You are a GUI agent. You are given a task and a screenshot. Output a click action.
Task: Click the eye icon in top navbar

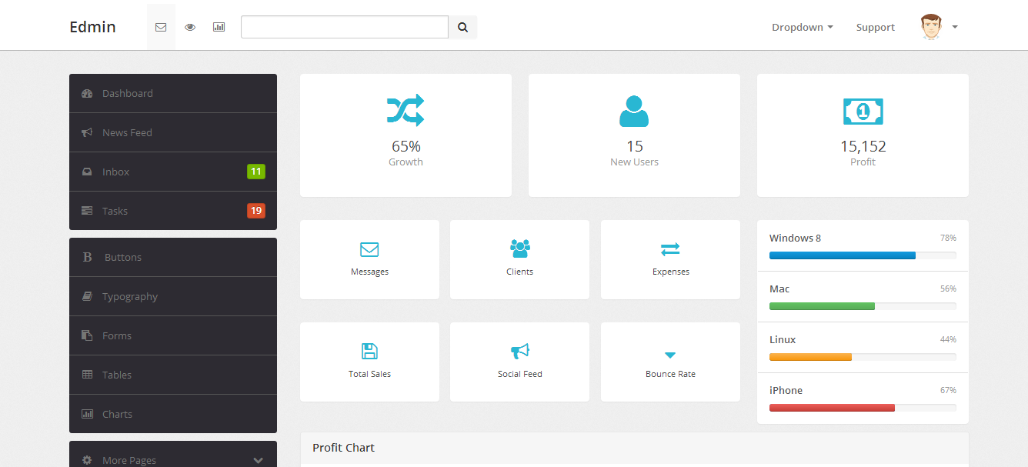[x=190, y=27]
